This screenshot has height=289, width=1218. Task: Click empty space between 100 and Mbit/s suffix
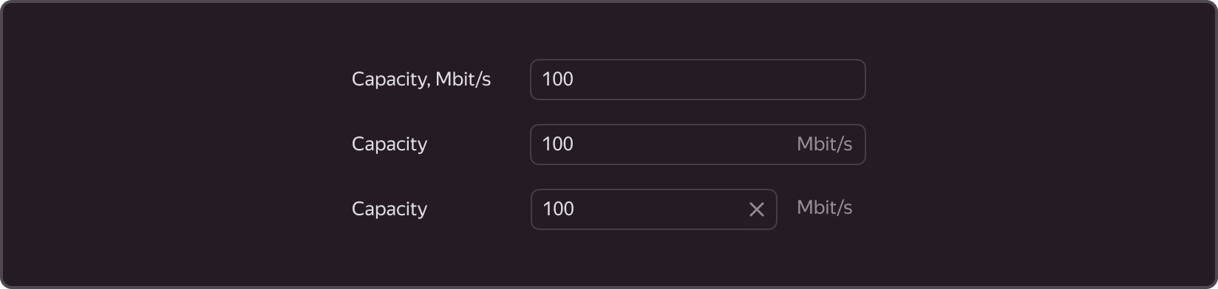coord(684,144)
